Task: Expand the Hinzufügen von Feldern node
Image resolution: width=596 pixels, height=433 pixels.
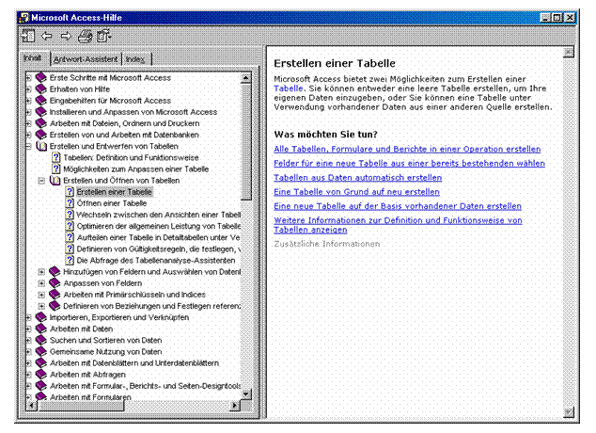Action: pyautogui.click(x=41, y=272)
